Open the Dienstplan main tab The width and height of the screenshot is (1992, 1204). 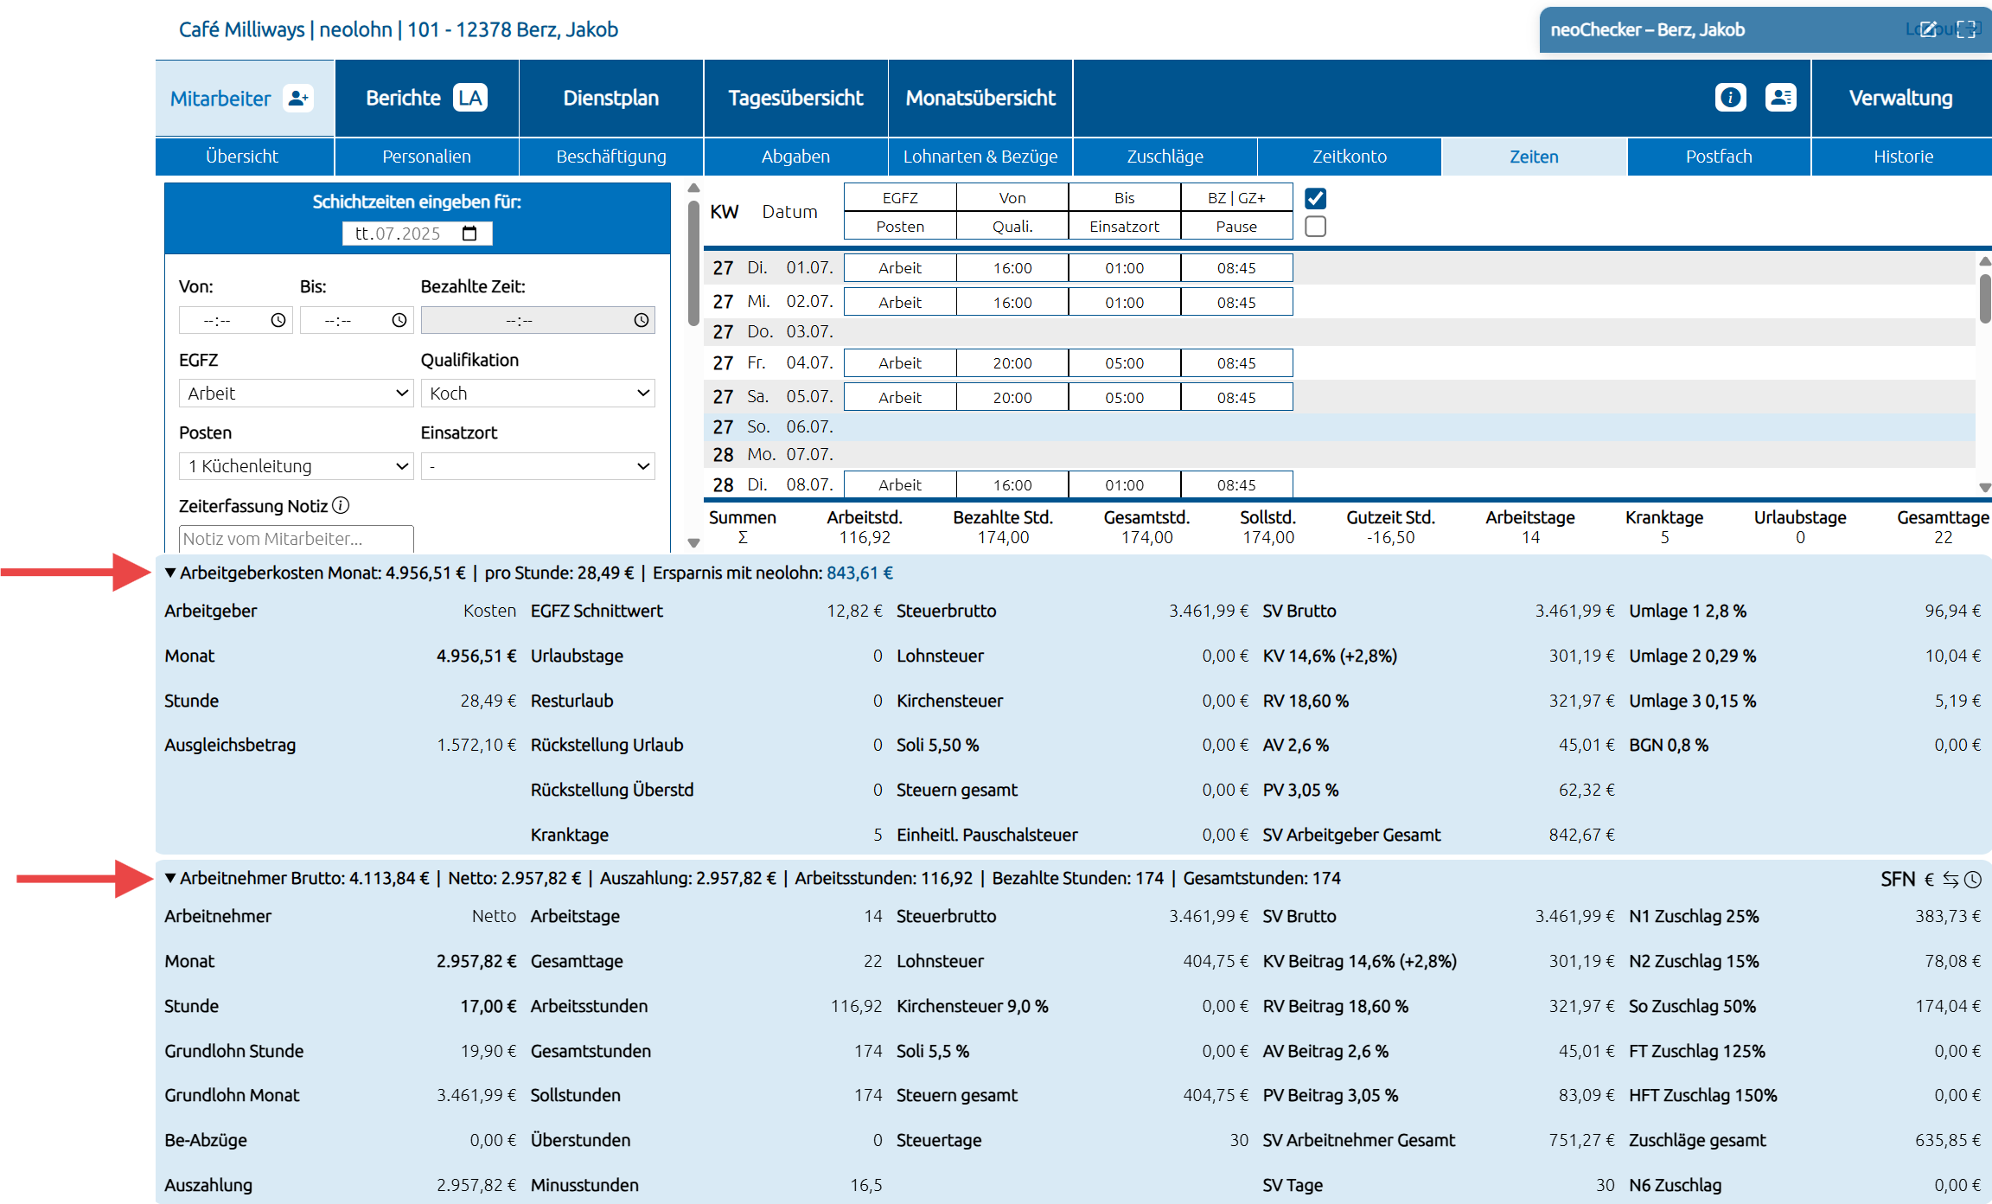tap(610, 98)
